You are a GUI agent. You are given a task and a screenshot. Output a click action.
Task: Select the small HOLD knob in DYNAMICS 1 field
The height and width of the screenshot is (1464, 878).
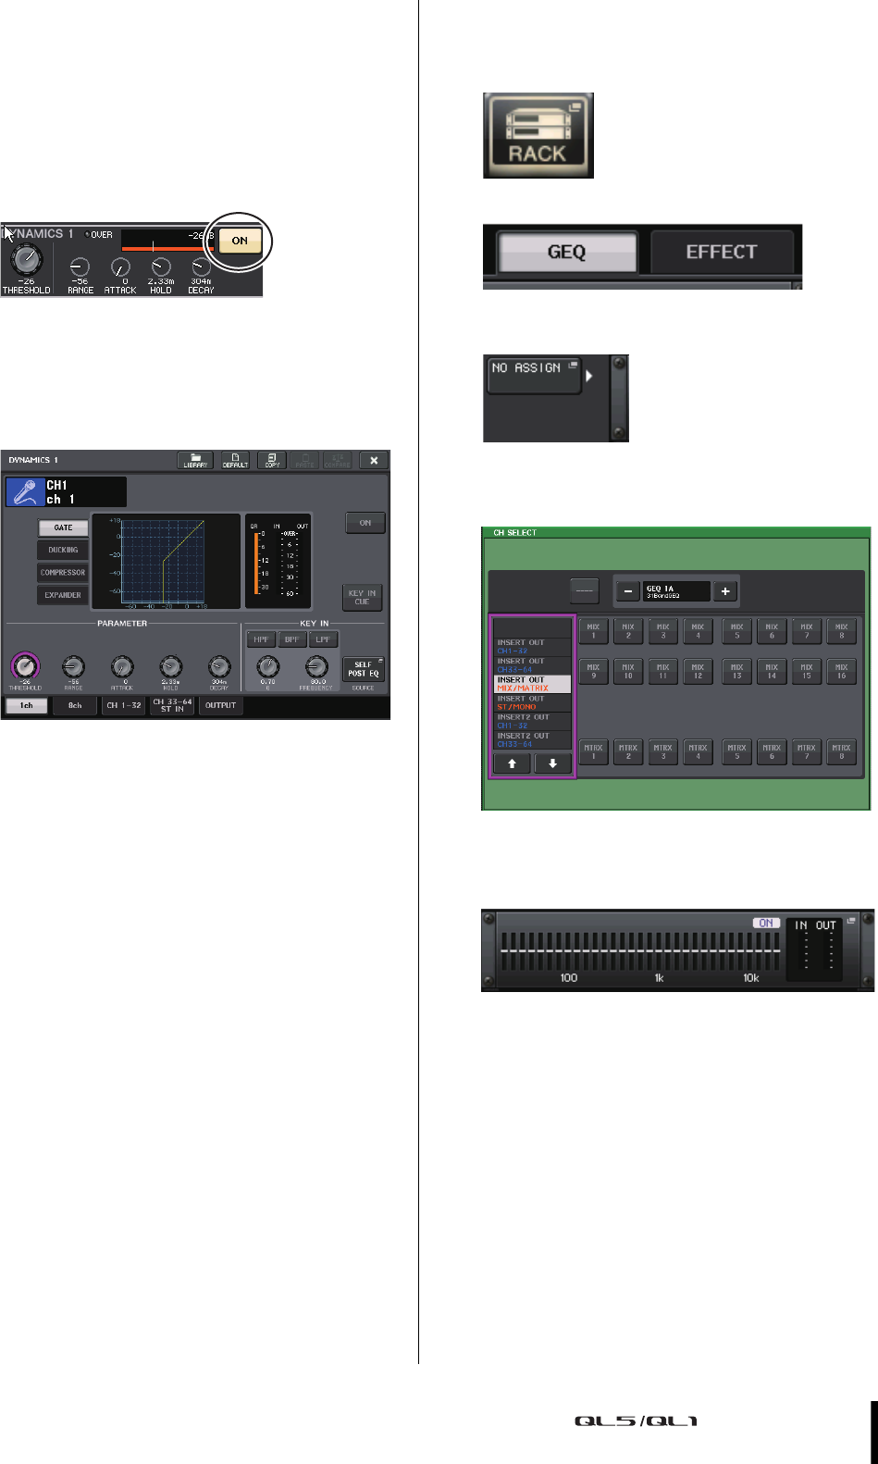coord(161,267)
